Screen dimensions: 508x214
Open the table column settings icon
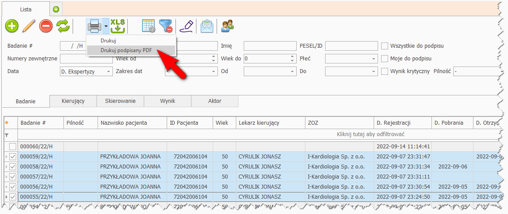(x=149, y=26)
